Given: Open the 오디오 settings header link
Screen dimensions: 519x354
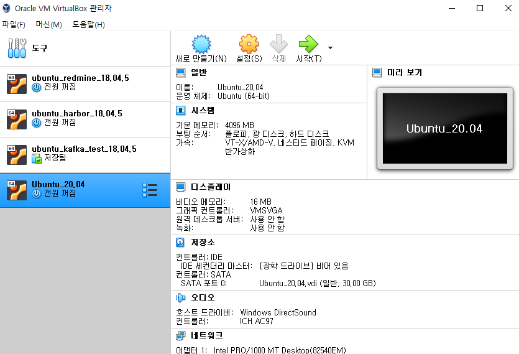Looking at the screenshot, I should click(203, 297).
